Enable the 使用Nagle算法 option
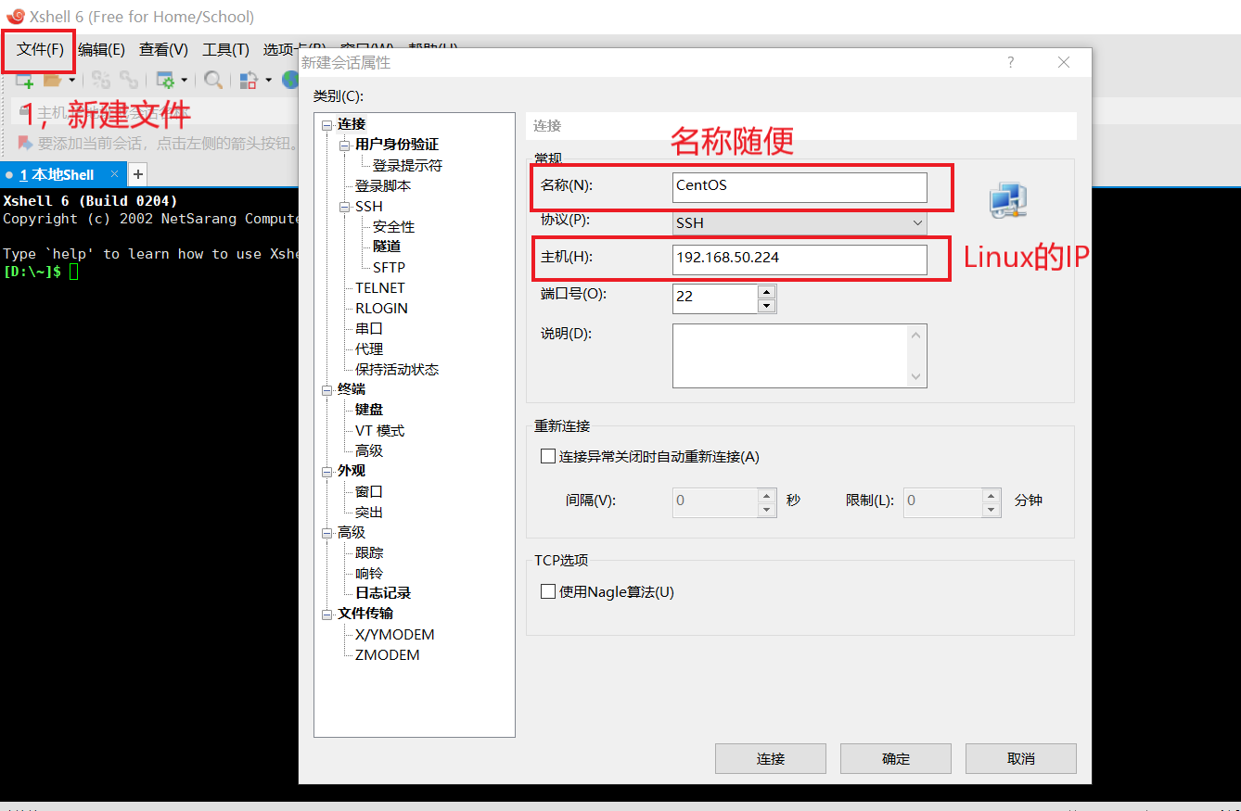This screenshot has width=1241, height=811. [547, 591]
